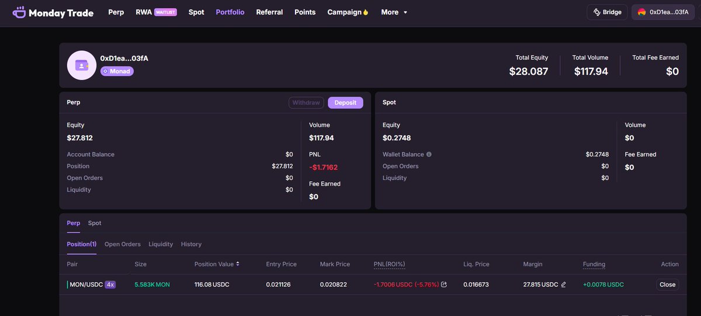Expand the More dropdown menu

click(x=394, y=12)
